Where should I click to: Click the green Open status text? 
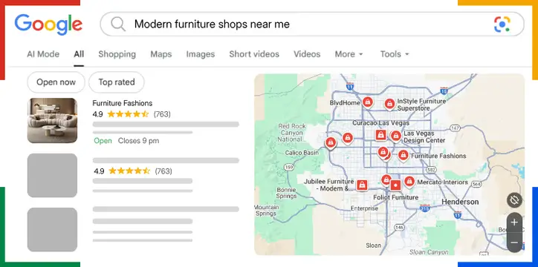pyautogui.click(x=103, y=141)
